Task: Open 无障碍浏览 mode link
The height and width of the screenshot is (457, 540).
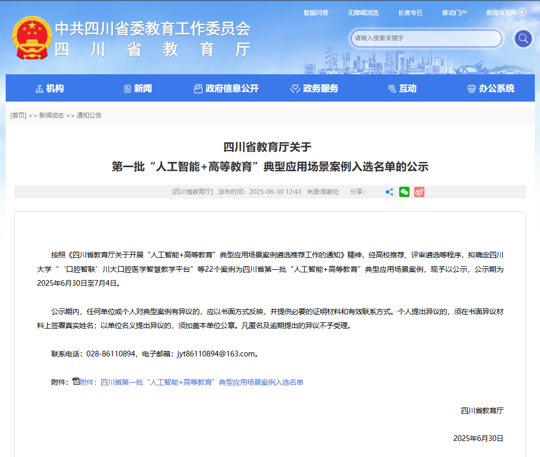Action: [x=363, y=13]
